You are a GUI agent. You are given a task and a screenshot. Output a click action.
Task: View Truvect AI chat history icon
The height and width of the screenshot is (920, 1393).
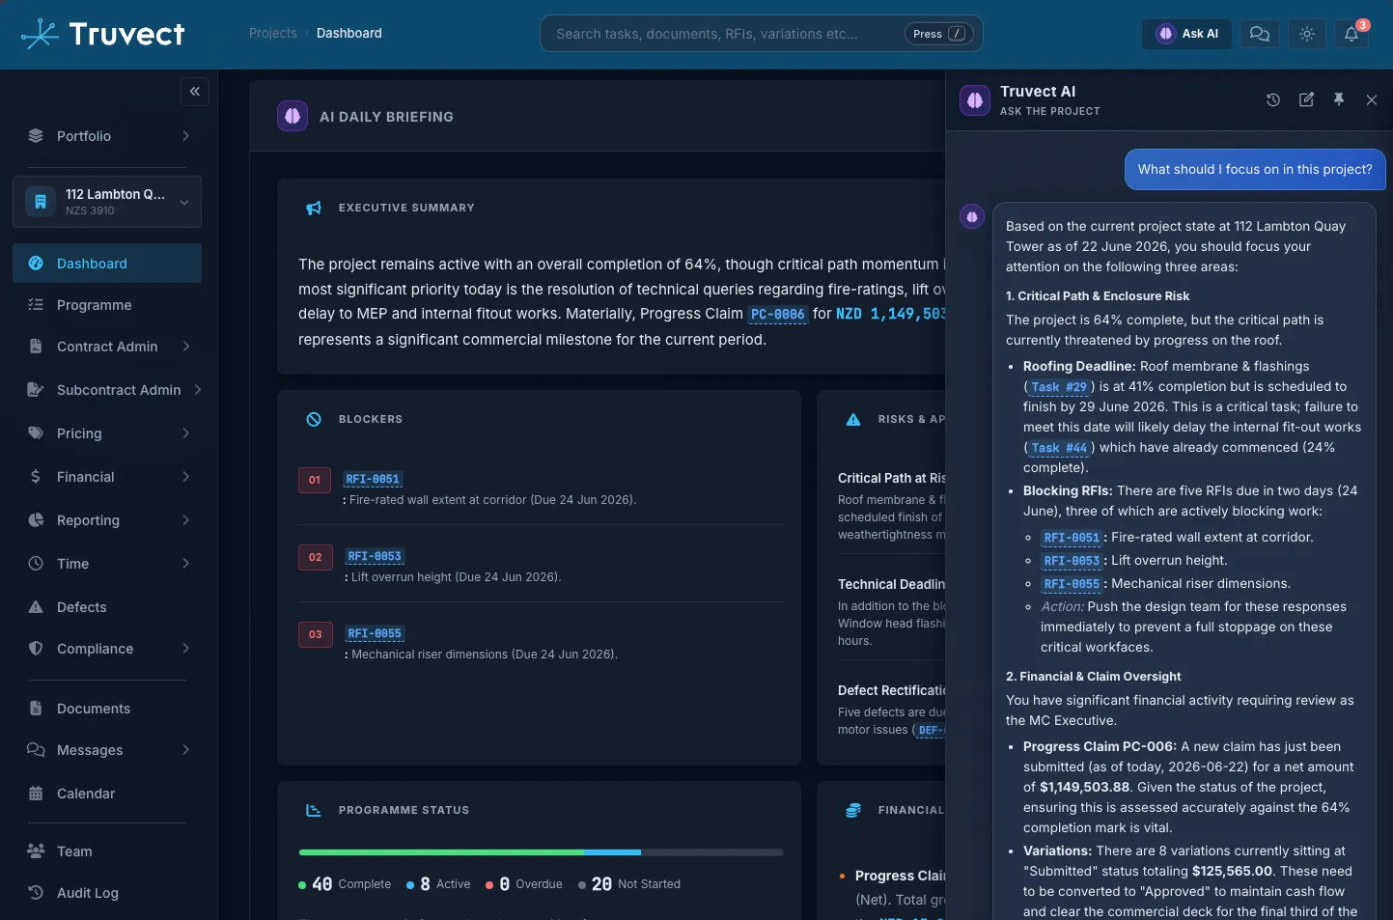1273,99
